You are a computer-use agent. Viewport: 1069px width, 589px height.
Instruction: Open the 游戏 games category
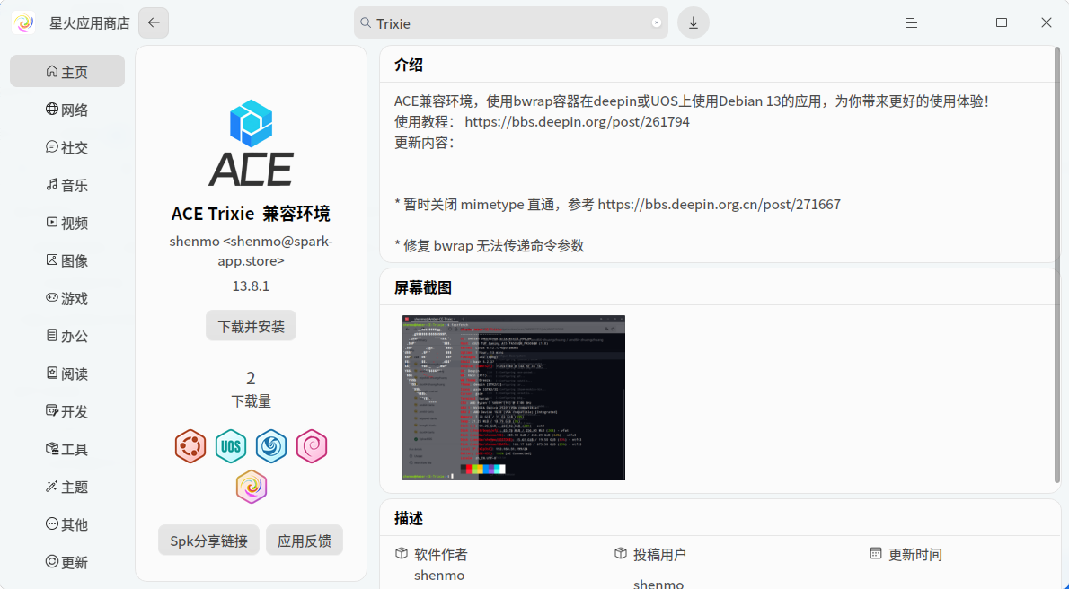66,298
